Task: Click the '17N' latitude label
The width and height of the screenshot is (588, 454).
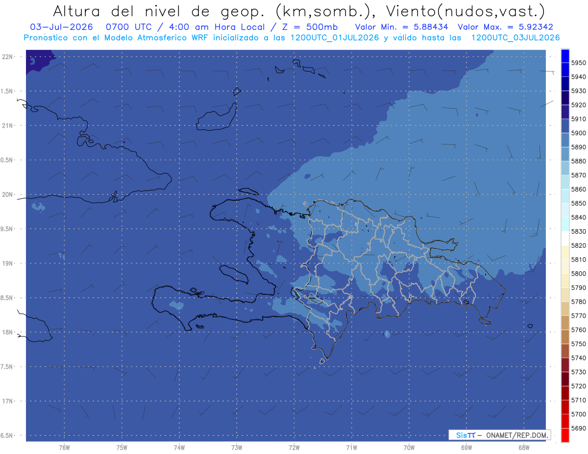Action: point(8,401)
